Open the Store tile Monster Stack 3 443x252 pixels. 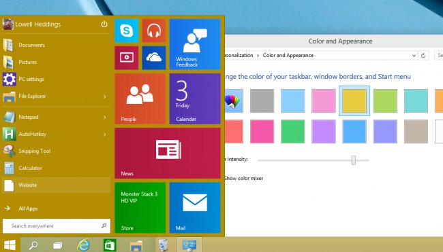(140, 208)
